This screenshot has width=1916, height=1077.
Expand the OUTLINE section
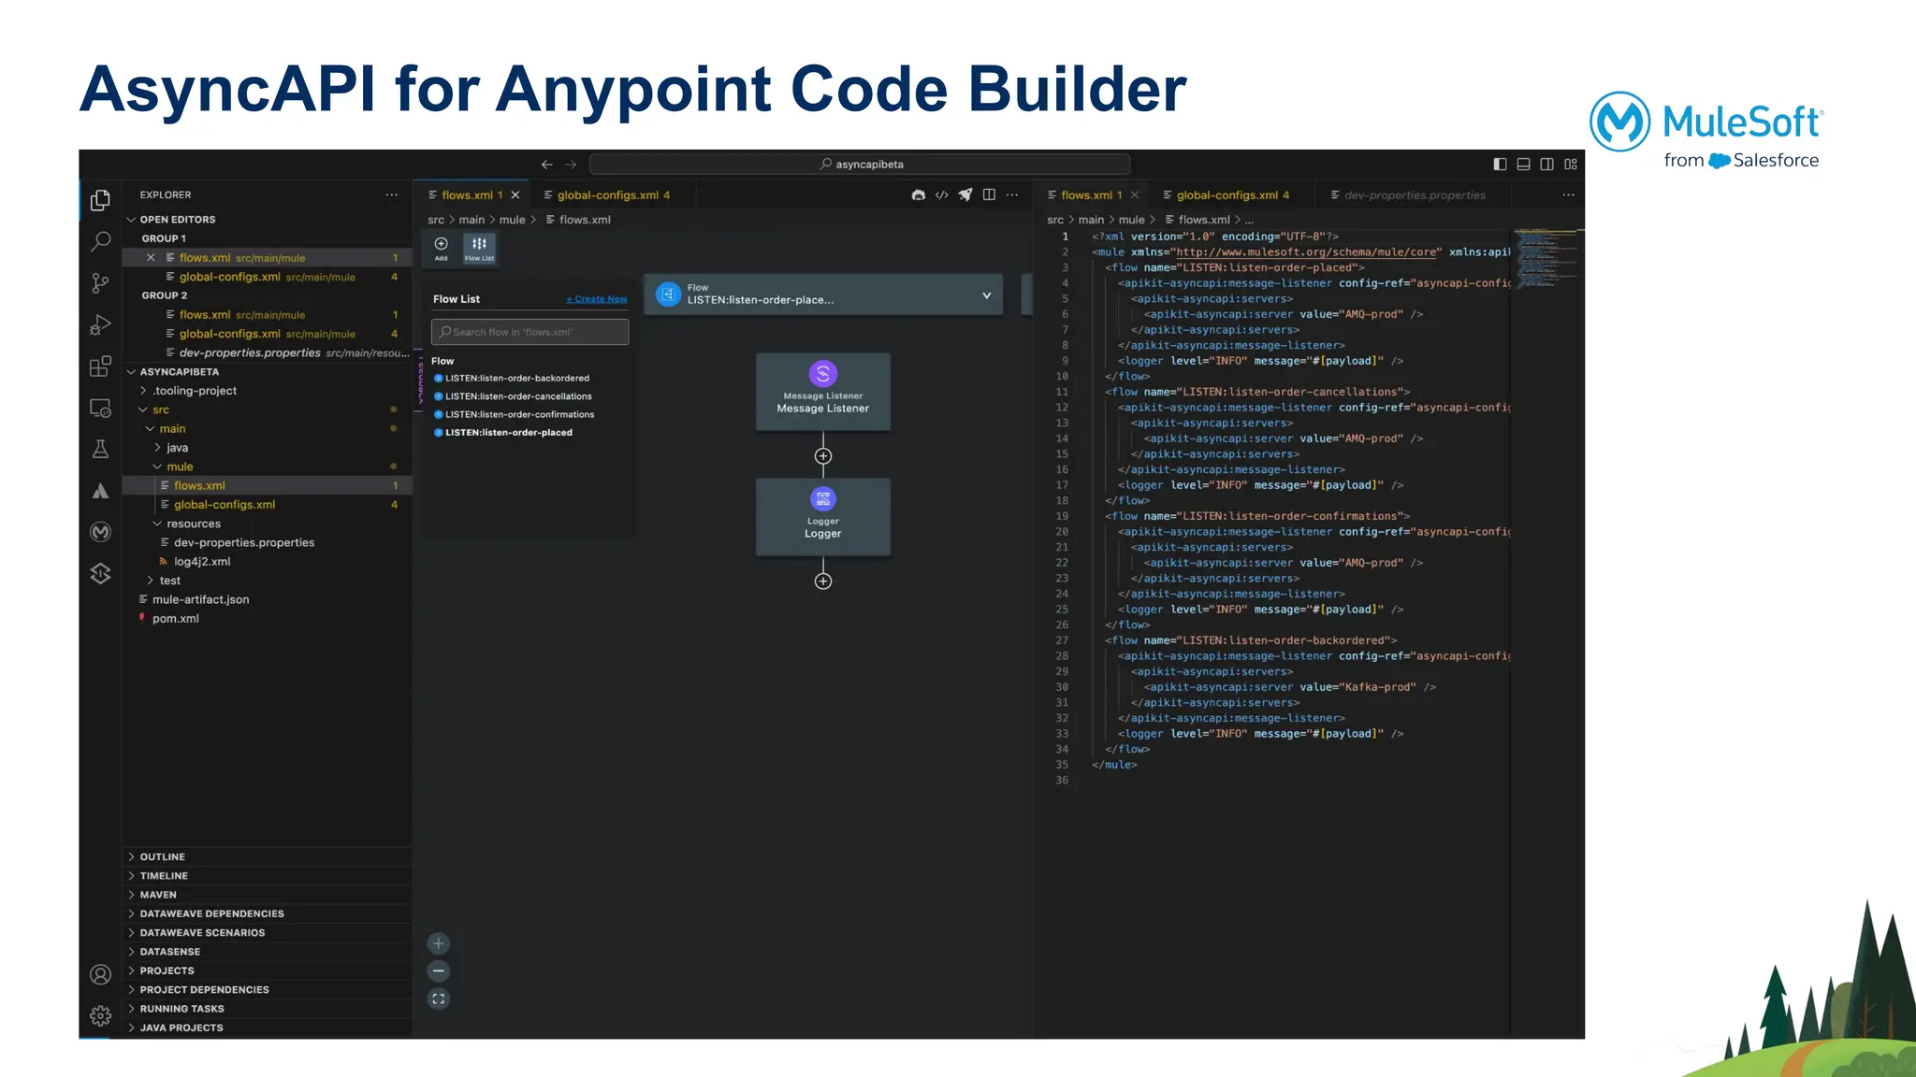pyautogui.click(x=267, y=857)
